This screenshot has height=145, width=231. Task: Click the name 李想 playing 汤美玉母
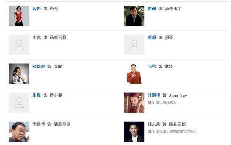point(37,37)
